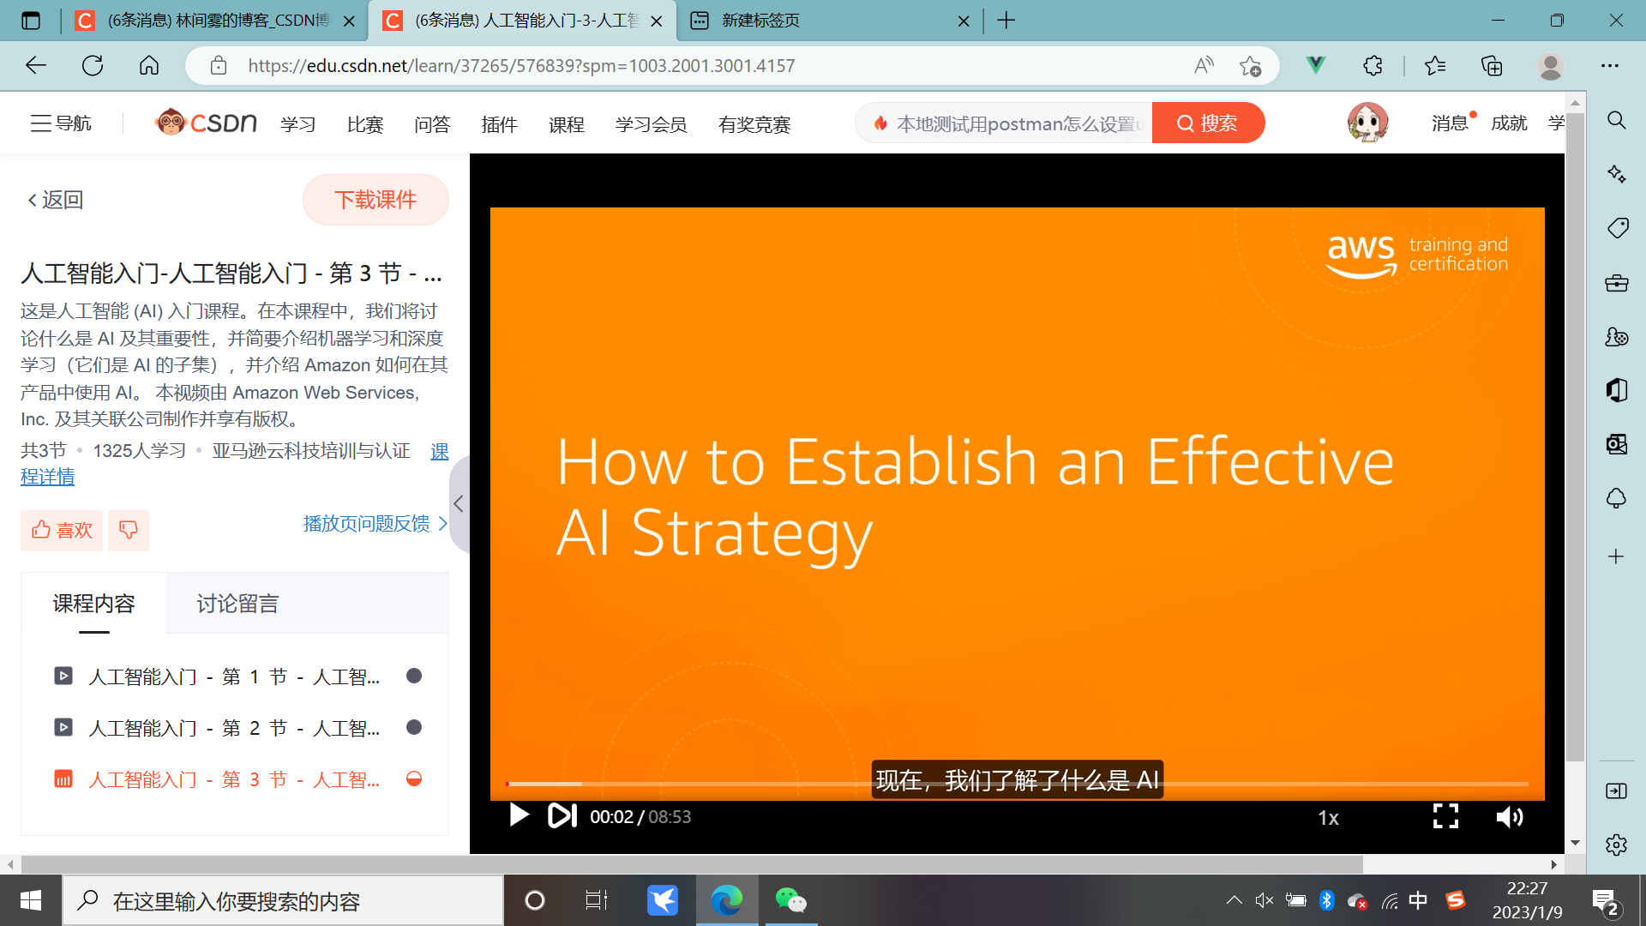
Task: Collapse the left course sidebar
Action: point(459,504)
